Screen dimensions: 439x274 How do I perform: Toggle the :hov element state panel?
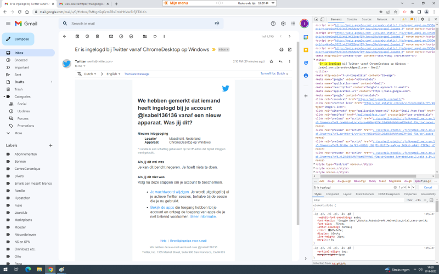tap(409, 200)
